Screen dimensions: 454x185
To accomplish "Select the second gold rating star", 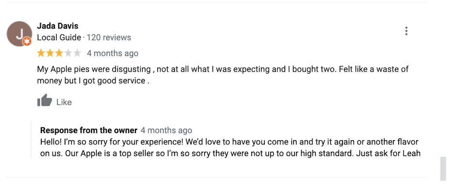I will point(50,53).
